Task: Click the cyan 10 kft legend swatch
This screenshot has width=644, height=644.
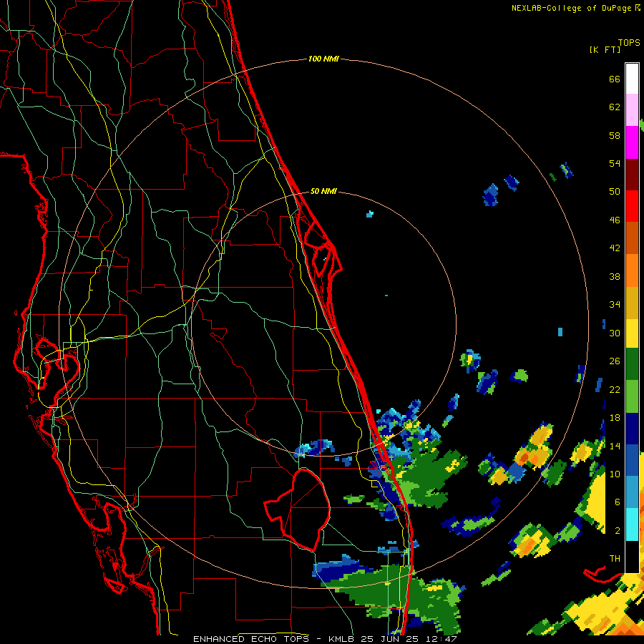Action: pos(632,525)
